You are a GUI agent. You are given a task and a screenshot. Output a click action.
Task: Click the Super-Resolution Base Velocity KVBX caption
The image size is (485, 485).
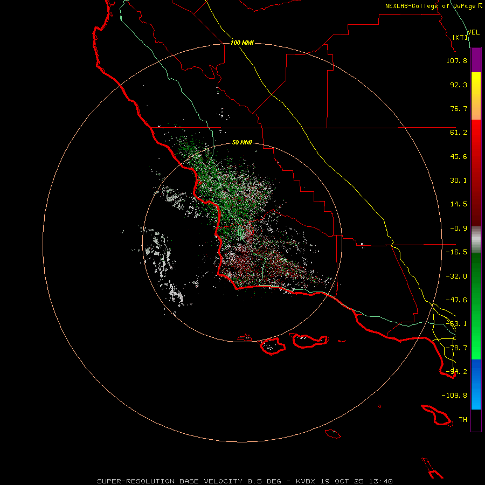(245, 481)
